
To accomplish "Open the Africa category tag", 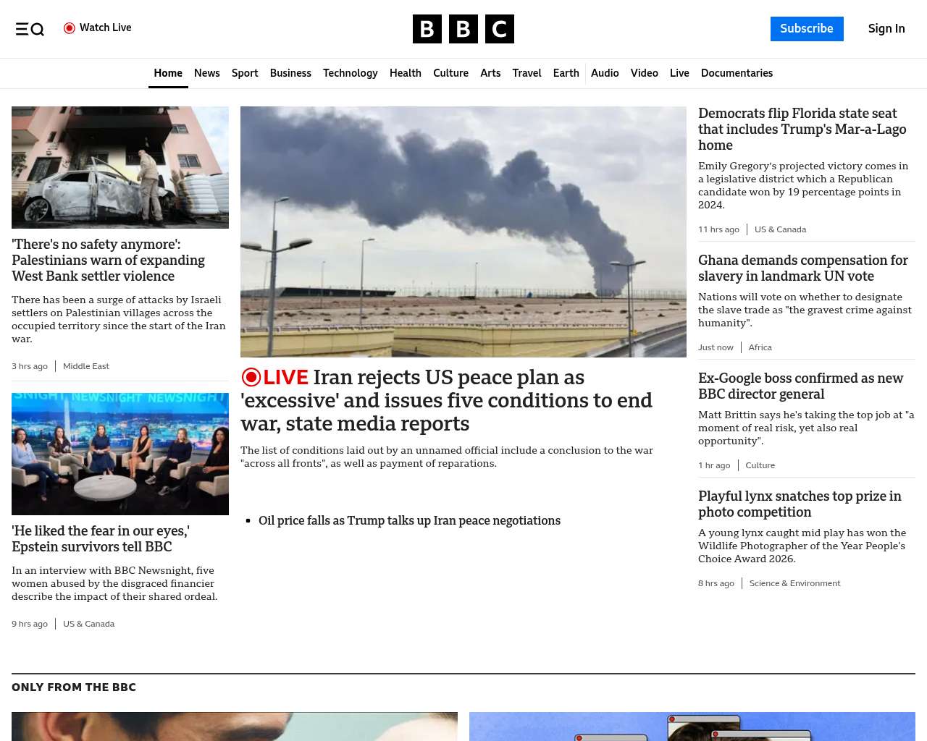I will coord(760,347).
